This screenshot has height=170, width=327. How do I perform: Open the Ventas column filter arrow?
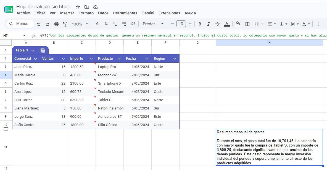coord(63,59)
